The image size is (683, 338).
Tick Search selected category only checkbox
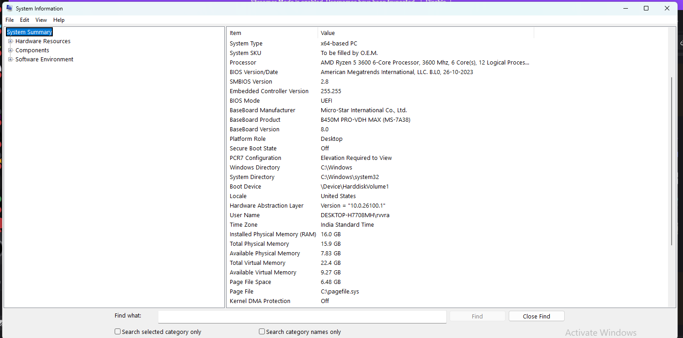[x=118, y=332]
